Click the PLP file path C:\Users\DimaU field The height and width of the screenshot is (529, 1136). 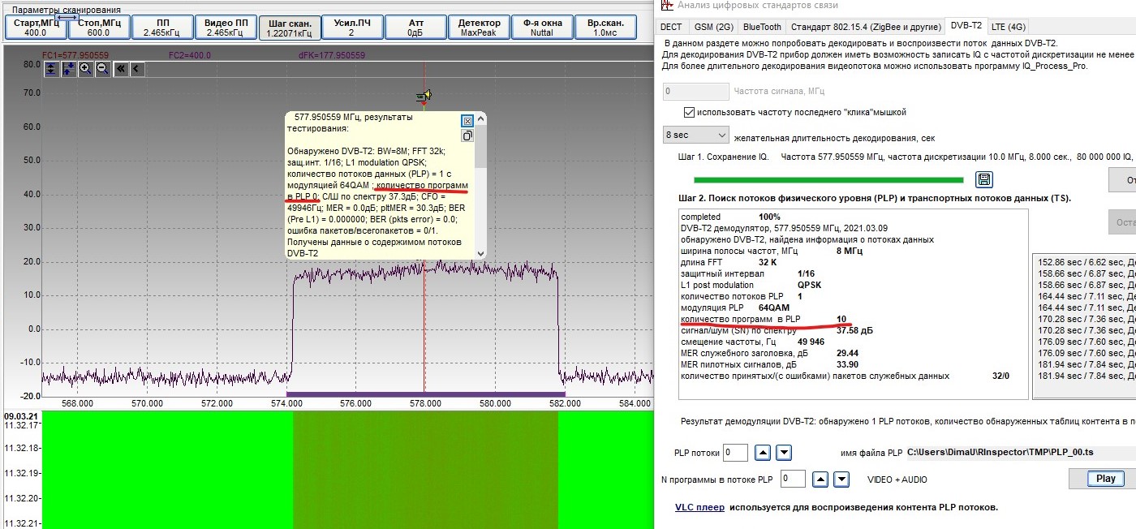point(1021,453)
